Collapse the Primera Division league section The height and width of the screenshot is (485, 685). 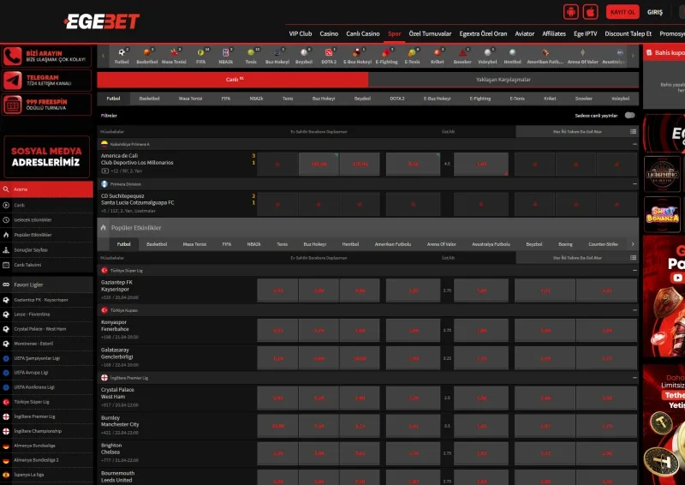[x=634, y=184]
